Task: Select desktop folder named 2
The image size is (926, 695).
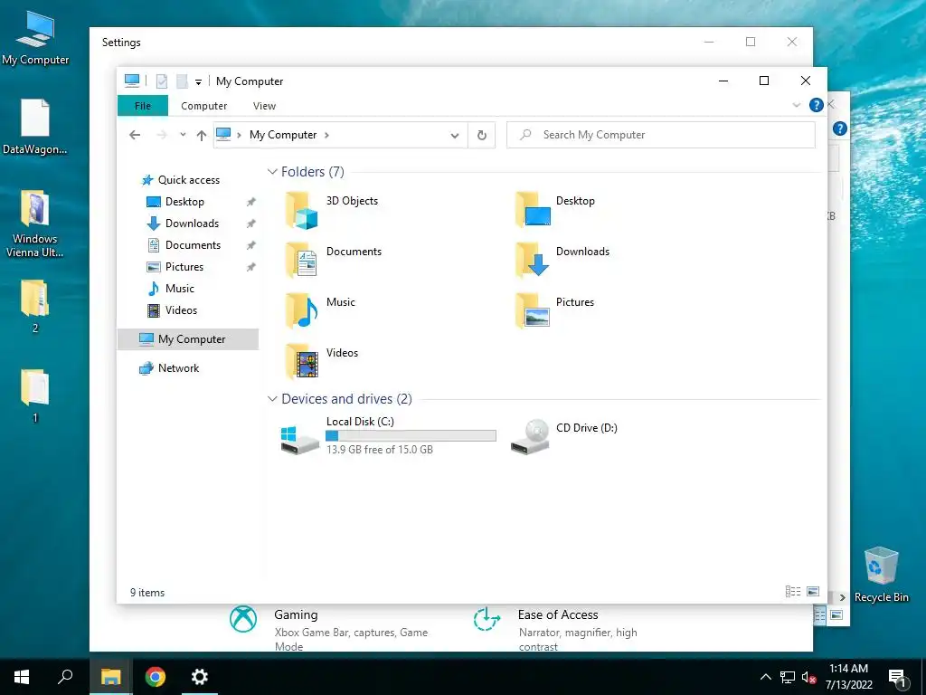Action: [35, 306]
